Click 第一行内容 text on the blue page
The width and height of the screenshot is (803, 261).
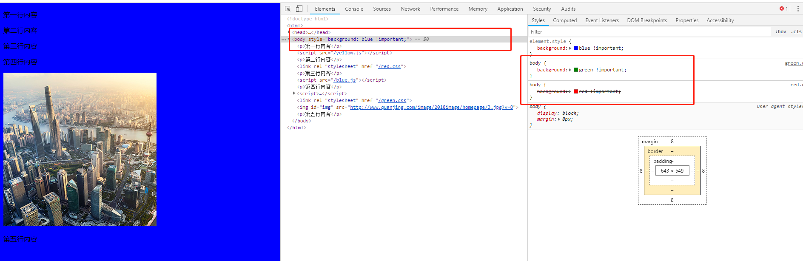point(20,15)
